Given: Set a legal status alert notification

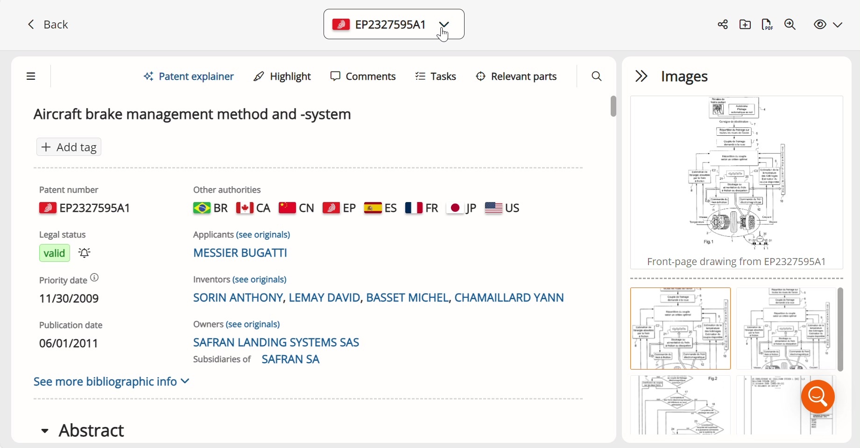Looking at the screenshot, I should click(x=85, y=253).
